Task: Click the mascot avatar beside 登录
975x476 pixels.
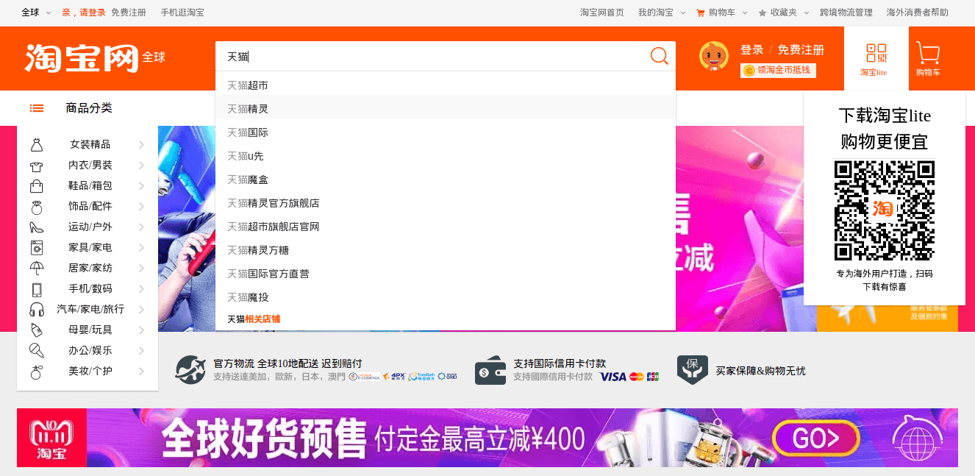Action: tap(714, 57)
